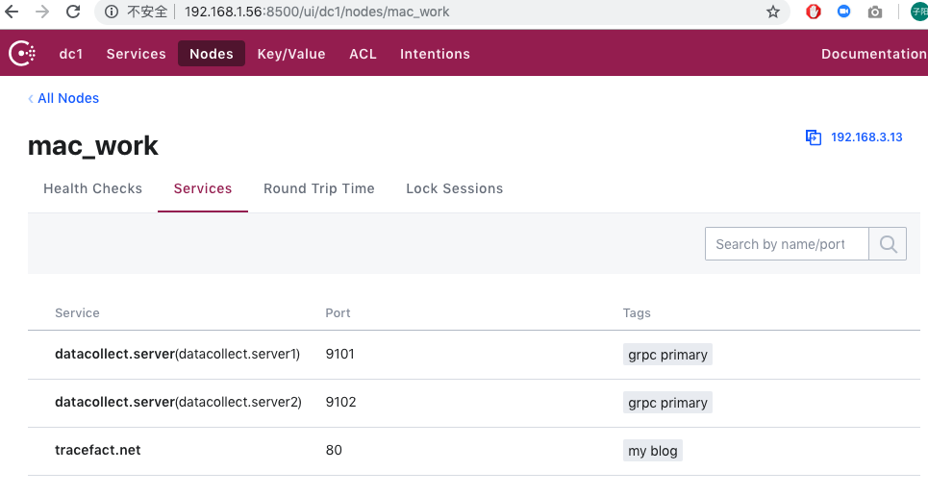928x496 pixels.
Task: Open the Key/Value navigation item
Action: 291,54
